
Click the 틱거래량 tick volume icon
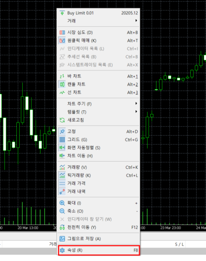pos(62,175)
